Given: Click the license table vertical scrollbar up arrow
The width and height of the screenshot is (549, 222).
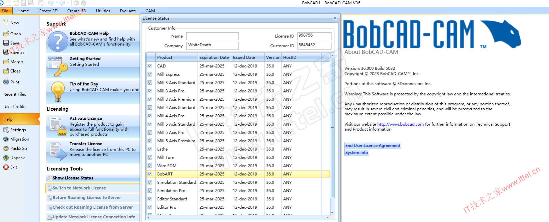Looking at the screenshot, I should (x=332, y=55).
